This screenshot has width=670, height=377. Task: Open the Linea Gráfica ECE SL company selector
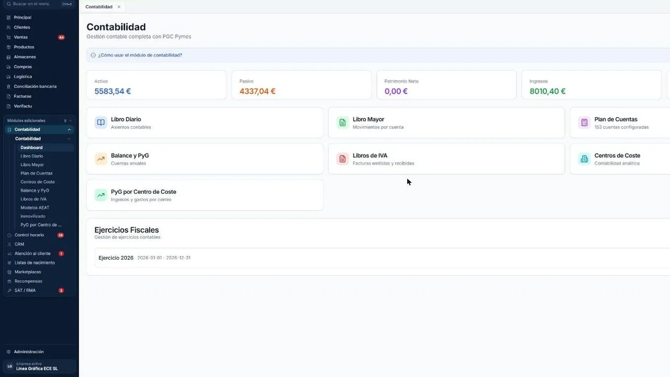40,366
